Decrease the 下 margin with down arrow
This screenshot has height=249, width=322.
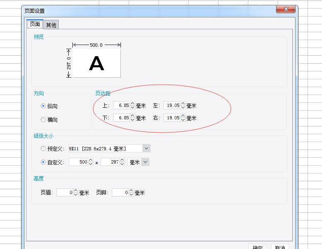coord(132,120)
